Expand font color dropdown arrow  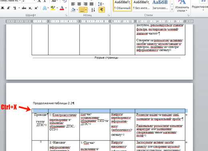(66, 8)
